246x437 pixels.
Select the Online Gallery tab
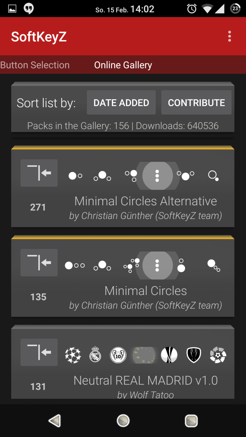pos(123,65)
